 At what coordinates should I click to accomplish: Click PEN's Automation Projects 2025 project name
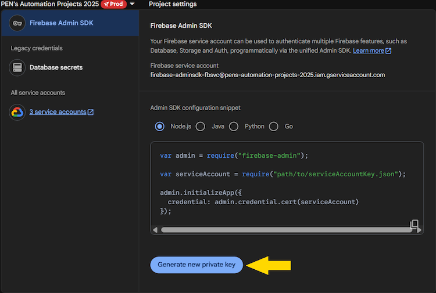50,4
